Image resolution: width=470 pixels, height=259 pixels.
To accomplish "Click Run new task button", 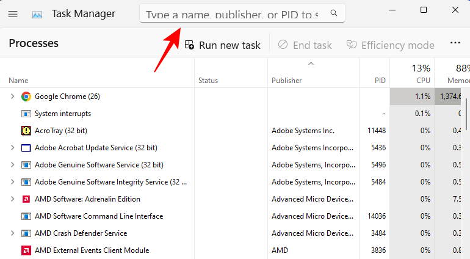I will 223,45.
